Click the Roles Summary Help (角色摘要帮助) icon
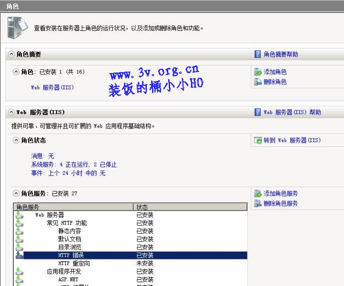Screen dimensions: 344x286 tap(258, 55)
